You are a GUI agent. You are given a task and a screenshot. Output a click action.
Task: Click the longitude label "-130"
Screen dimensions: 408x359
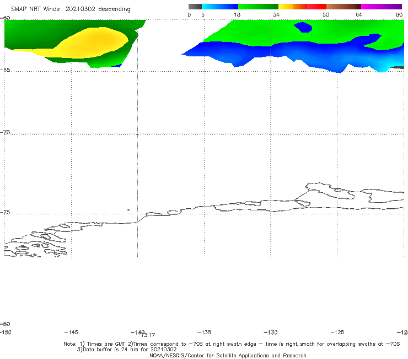(271, 332)
